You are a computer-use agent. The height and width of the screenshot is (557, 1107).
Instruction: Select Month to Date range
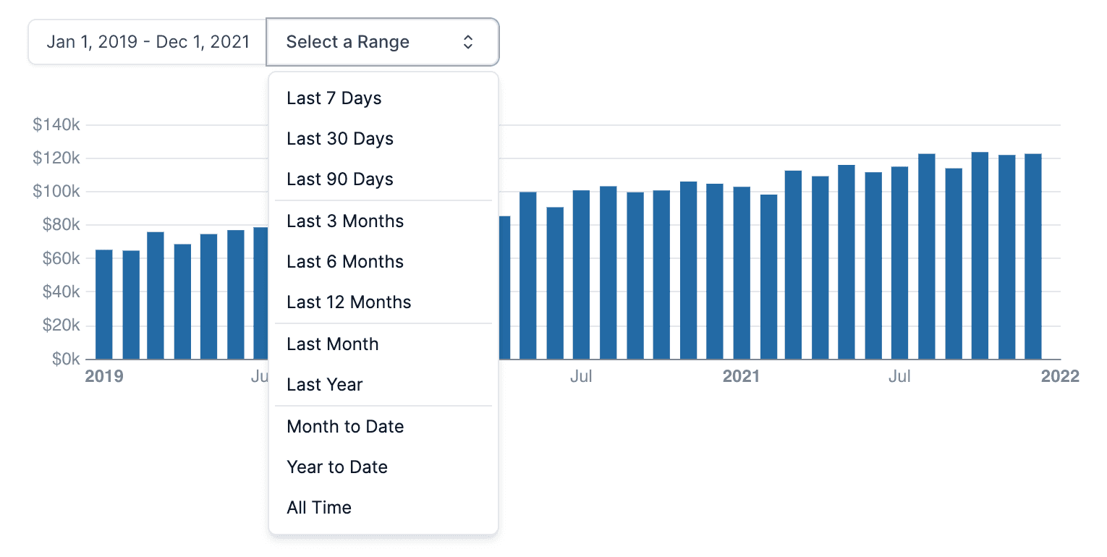click(344, 427)
